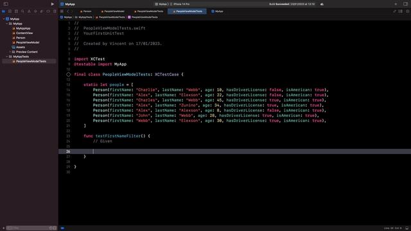
Task: Run the MyApp build with the play button
Action: coord(53,4)
